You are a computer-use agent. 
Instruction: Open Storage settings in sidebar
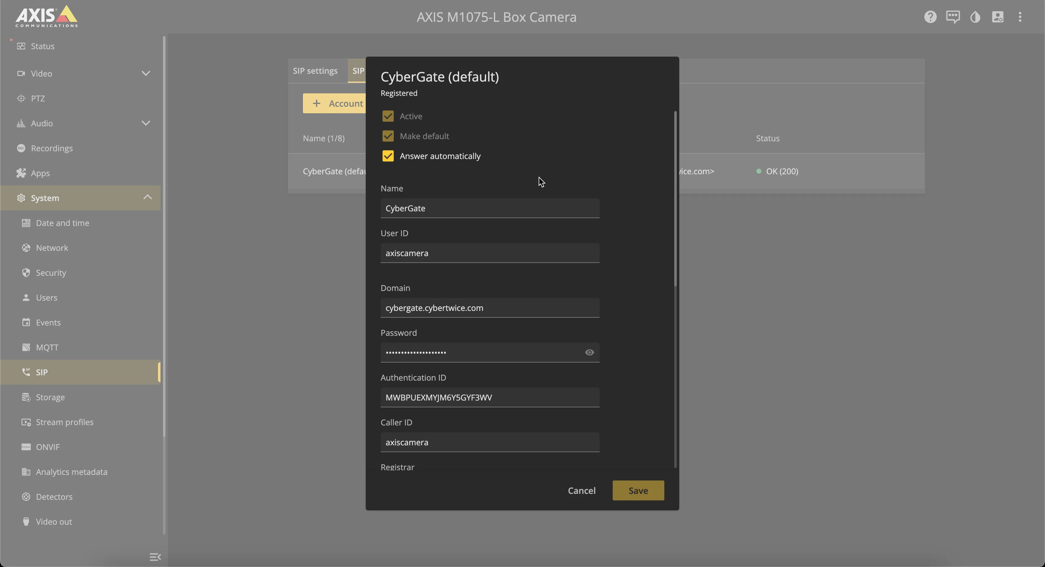click(80, 397)
